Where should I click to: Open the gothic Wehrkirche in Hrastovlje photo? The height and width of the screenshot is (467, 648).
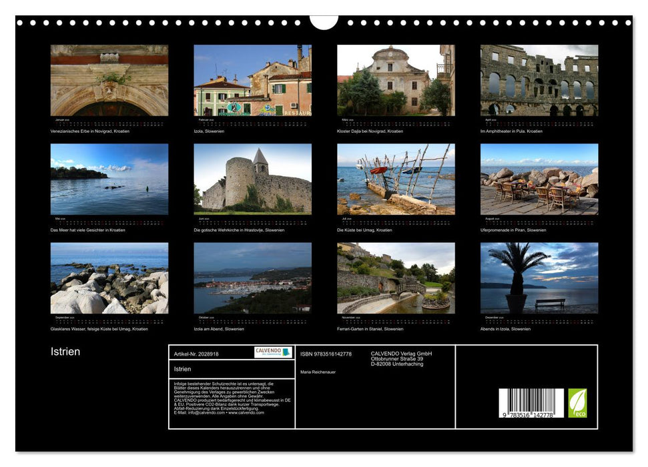click(x=252, y=179)
